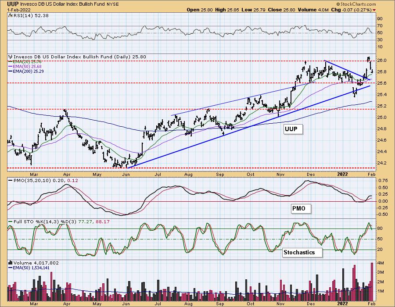Viewport: 395px width, 307px height.
Task: Click the UUP ticker symbol in header
Action: pos(13,4)
